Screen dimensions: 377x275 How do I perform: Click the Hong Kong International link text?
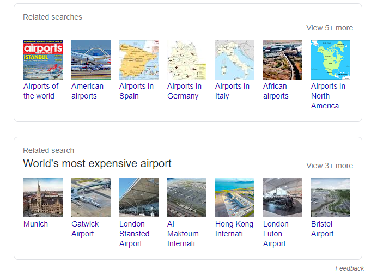tap(234, 229)
